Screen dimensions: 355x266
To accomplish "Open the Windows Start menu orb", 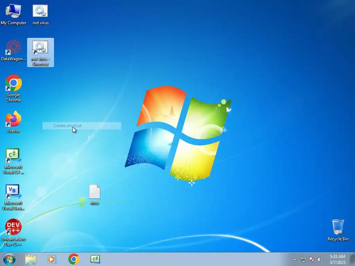I will coord(9,259).
